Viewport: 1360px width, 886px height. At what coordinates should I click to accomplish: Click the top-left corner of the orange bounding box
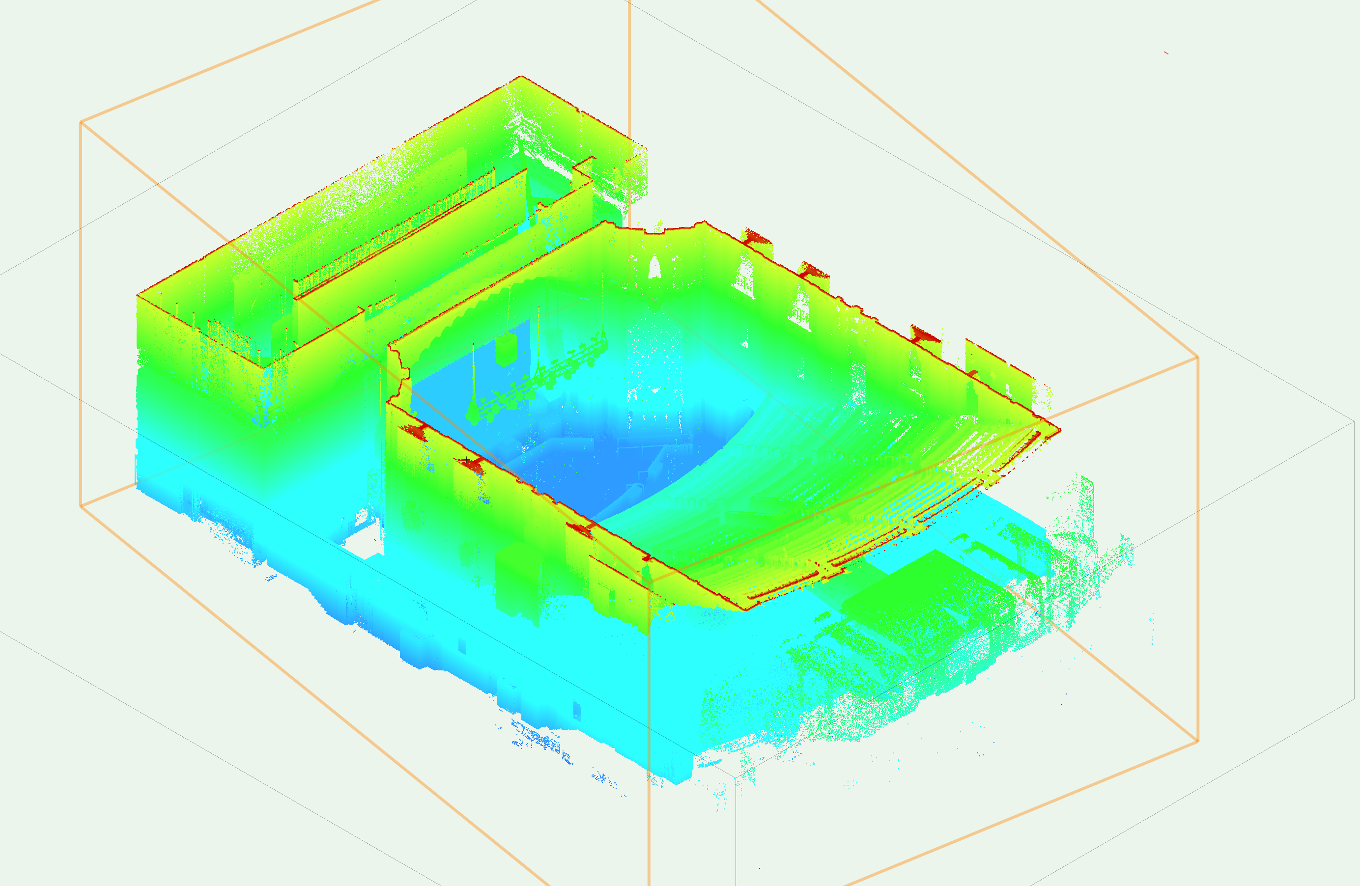click(81, 122)
